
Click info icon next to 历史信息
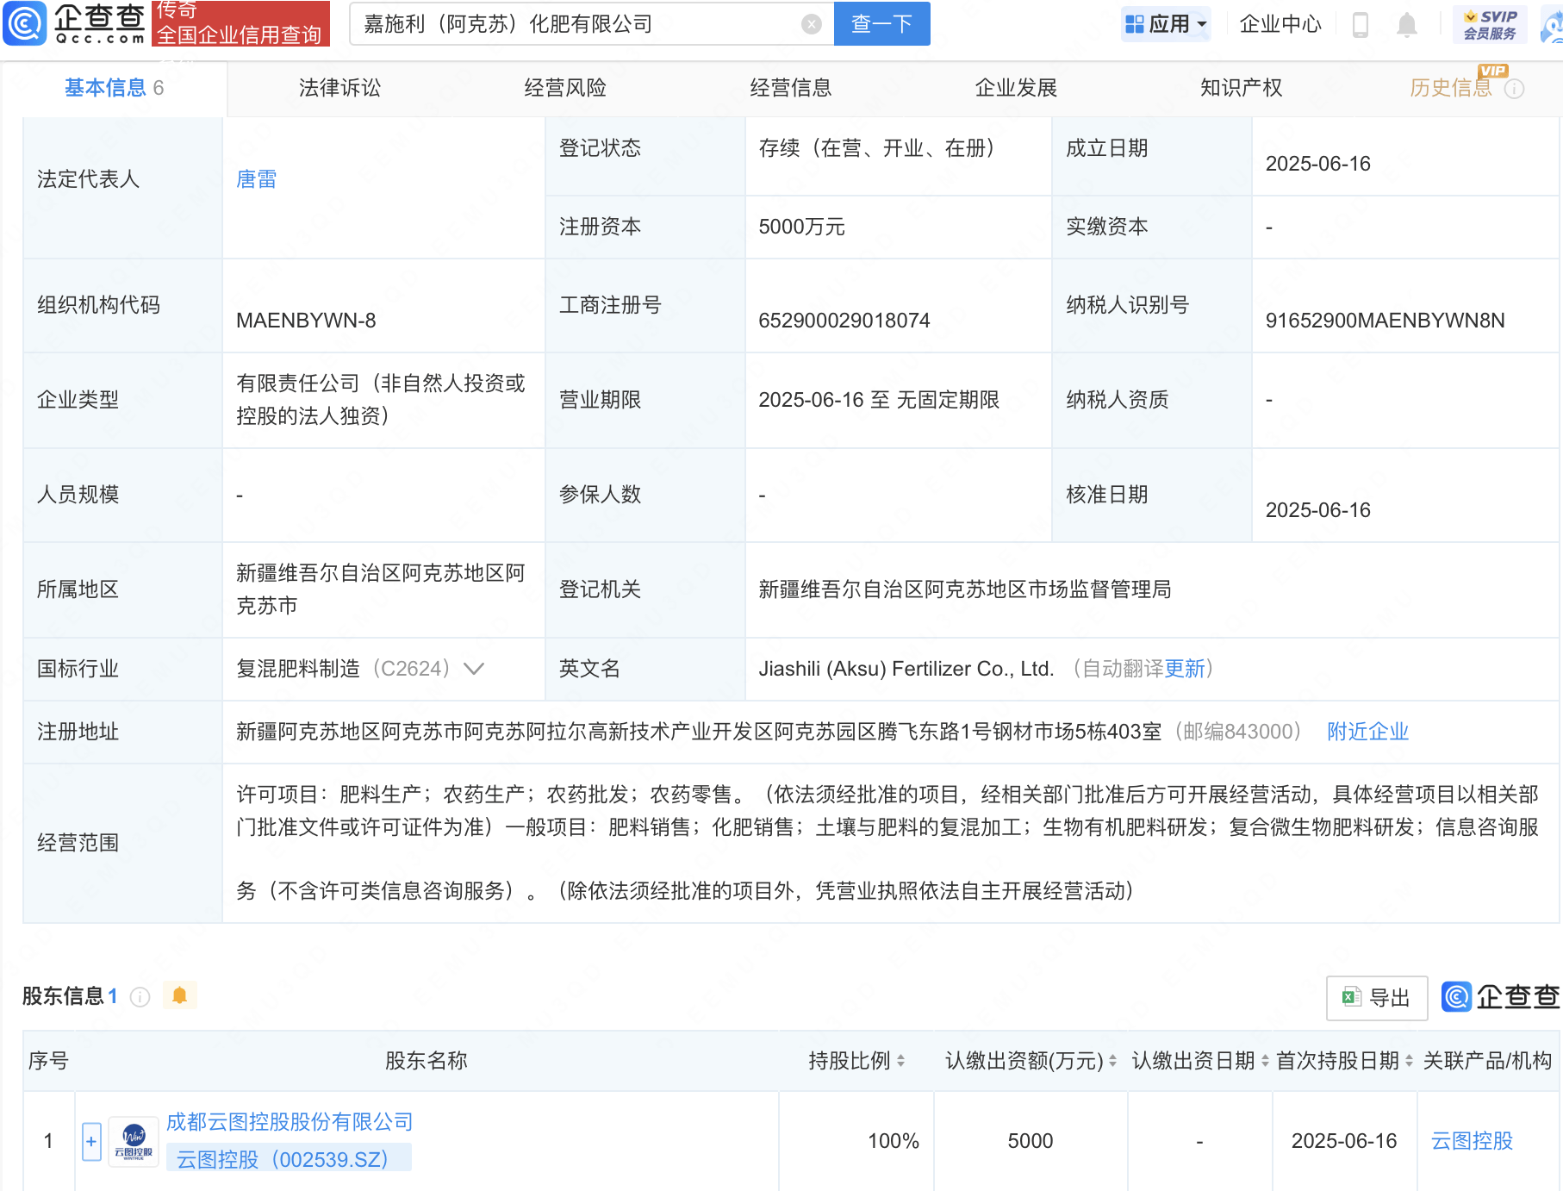[1514, 89]
